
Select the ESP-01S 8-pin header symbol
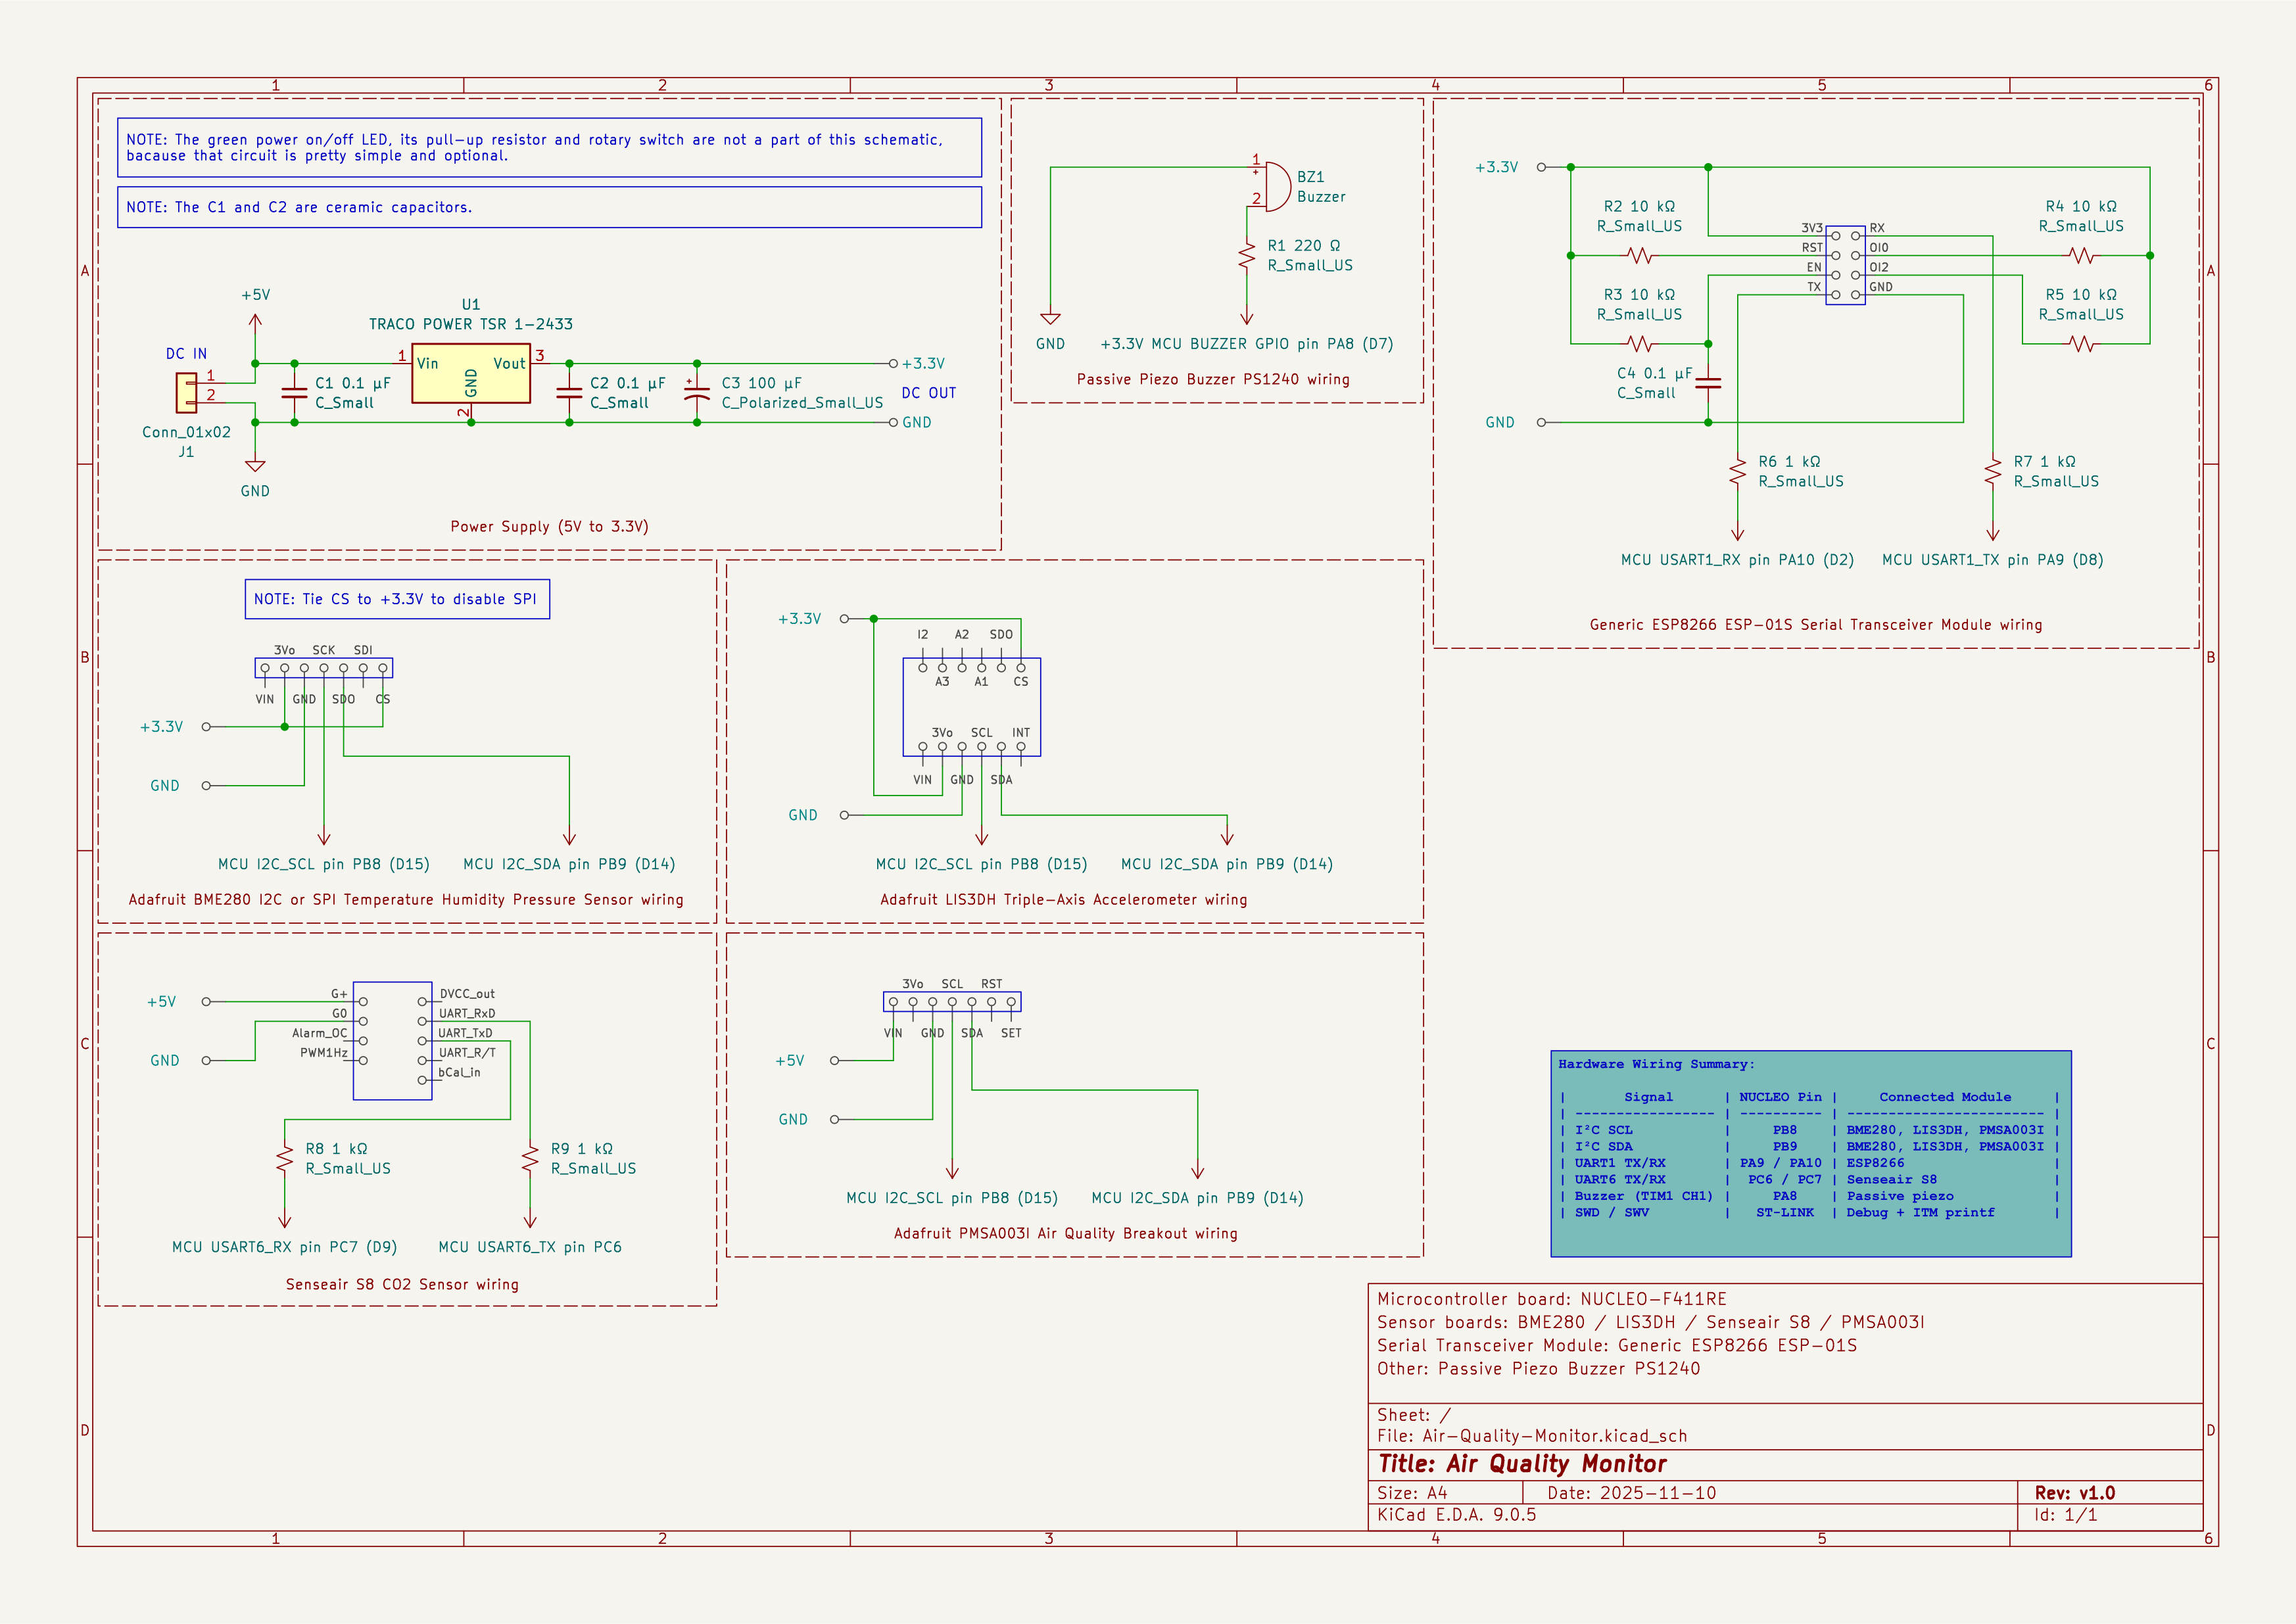tap(1845, 265)
